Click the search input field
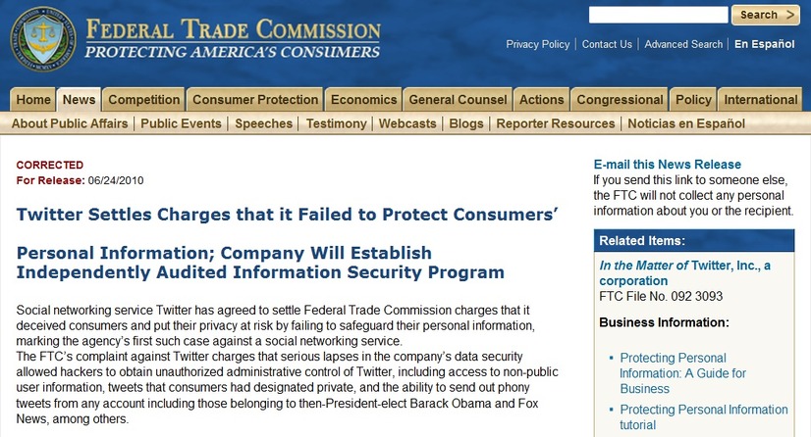811x437 pixels. (x=659, y=15)
